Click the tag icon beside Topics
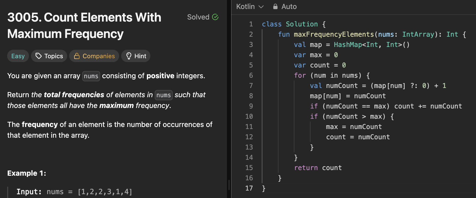476x198 pixels. (x=38, y=56)
